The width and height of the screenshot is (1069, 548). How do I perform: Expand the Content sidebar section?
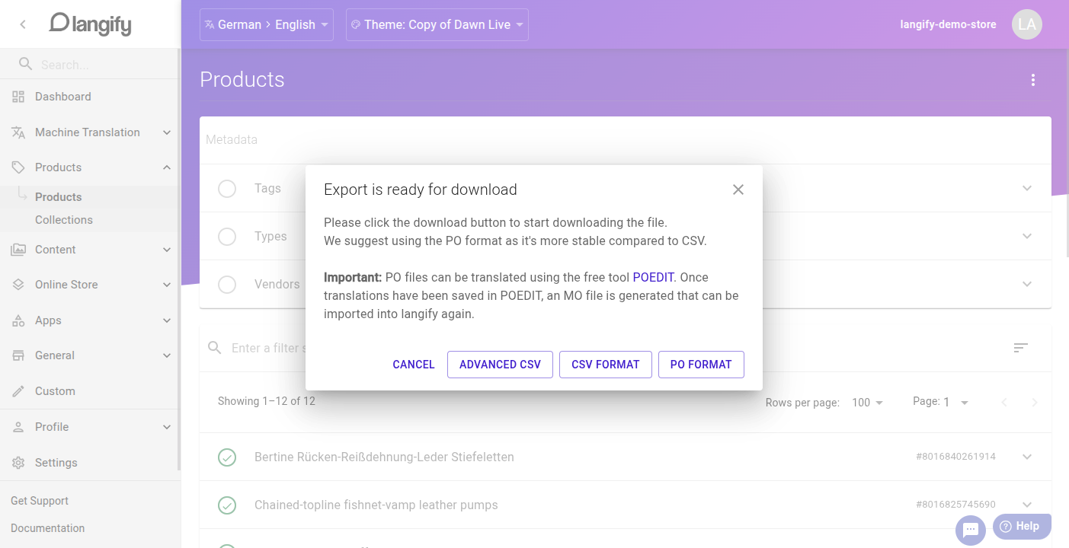167,250
